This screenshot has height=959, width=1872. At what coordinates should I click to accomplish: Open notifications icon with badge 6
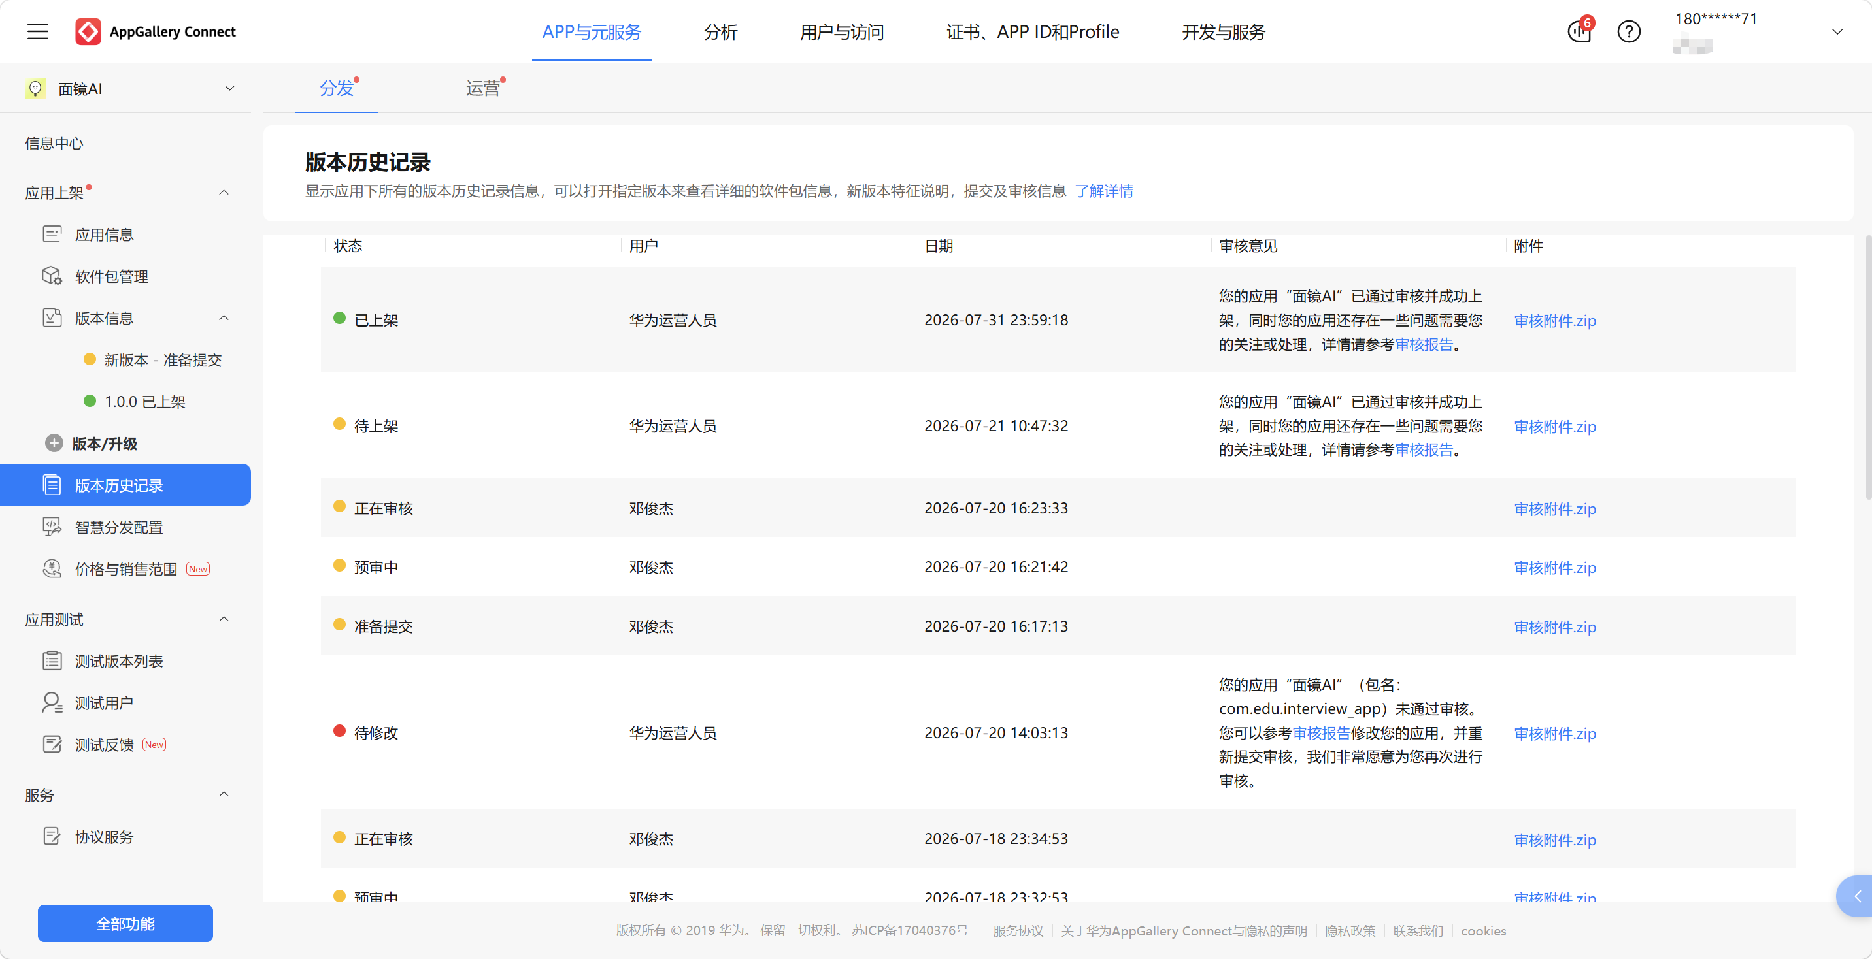[1579, 31]
